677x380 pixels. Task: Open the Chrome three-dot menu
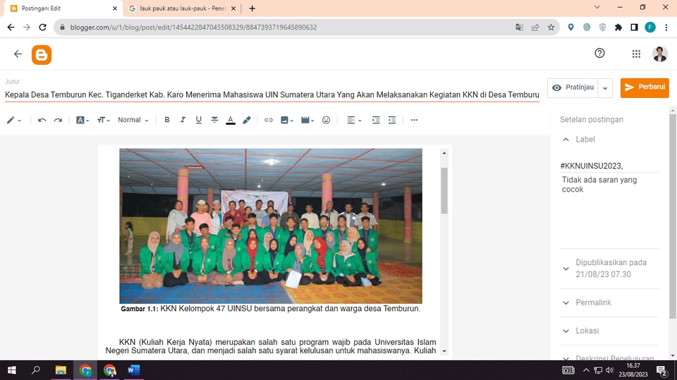click(x=666, y=27)
